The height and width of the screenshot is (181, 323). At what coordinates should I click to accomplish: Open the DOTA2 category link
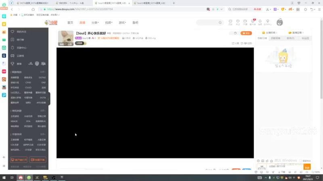(42, 78)
